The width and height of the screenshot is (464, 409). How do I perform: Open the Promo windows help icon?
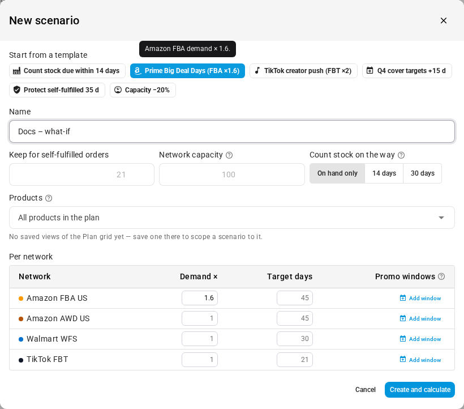pyautogui.click(x=441, y=276)
